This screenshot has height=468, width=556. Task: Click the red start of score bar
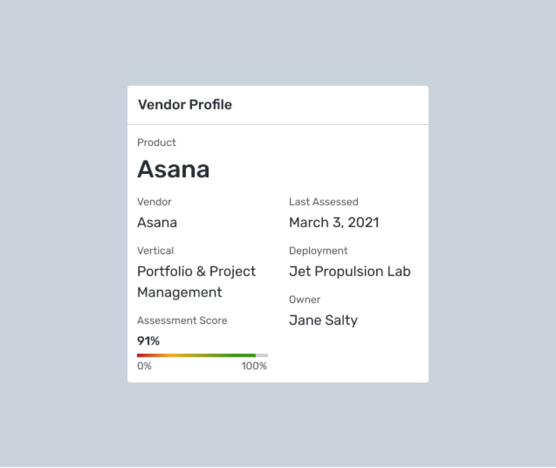[141, 355]
